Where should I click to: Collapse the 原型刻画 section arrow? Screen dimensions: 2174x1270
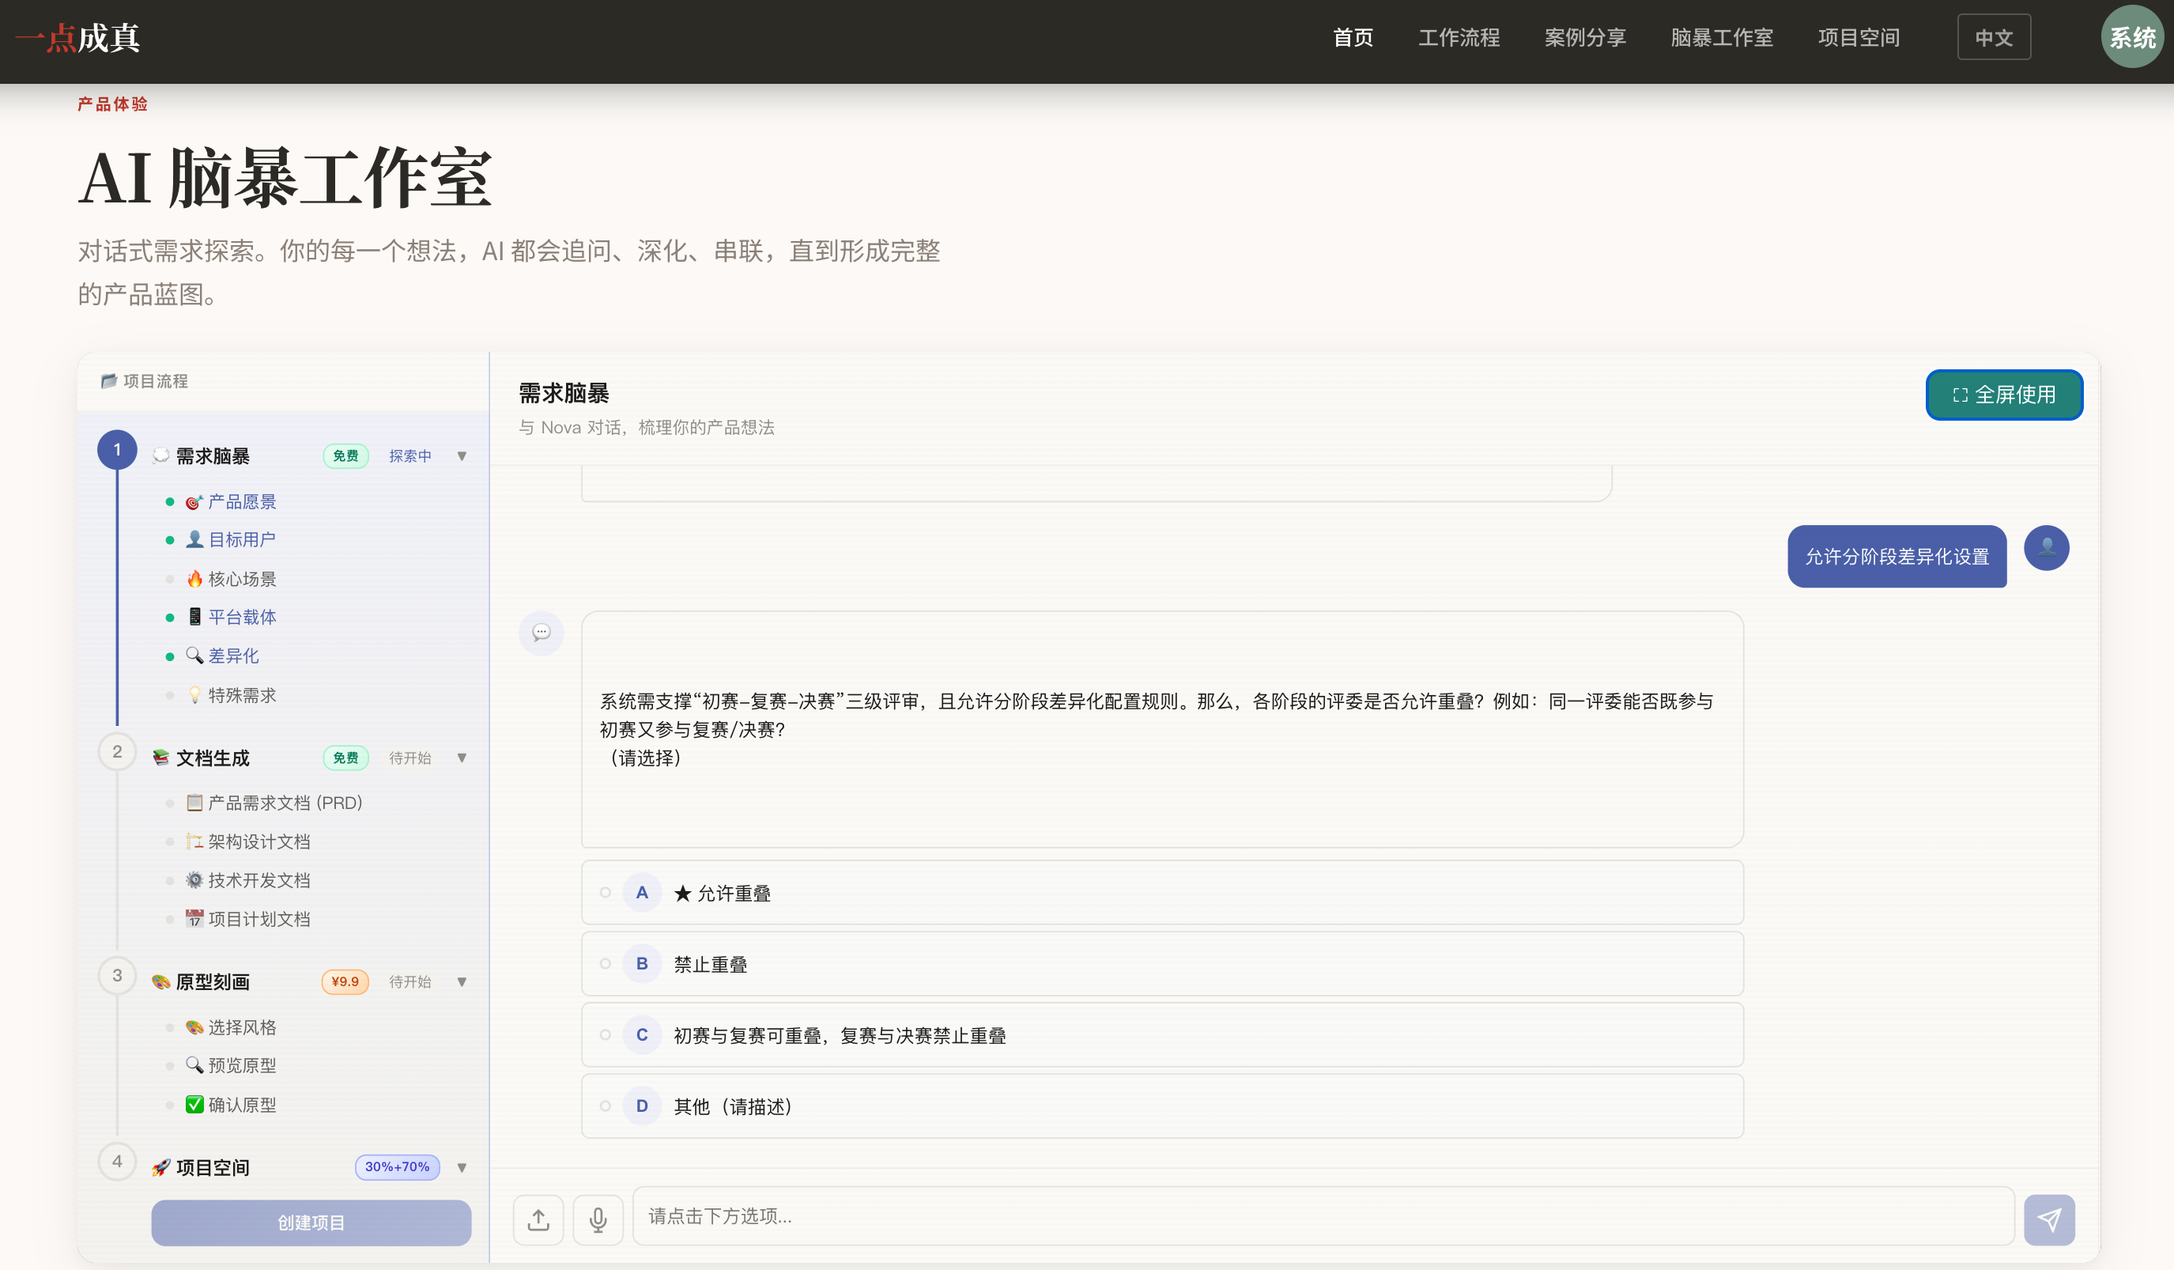(462, 982)
